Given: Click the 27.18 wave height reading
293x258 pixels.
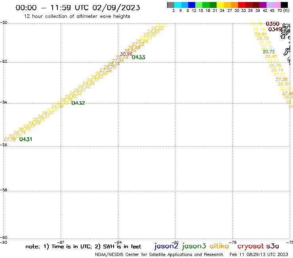Looking at the screenshot, I should tap(10, 139).
